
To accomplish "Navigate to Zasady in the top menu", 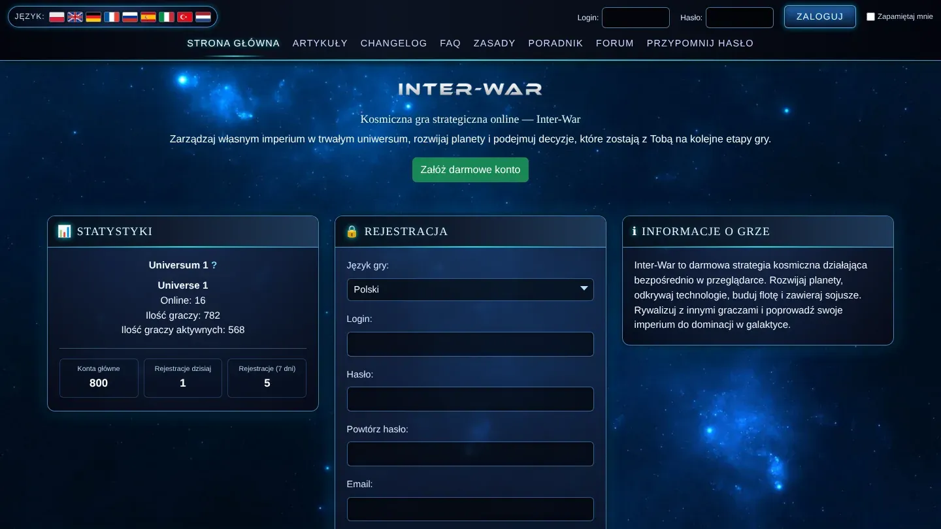I will tap(495, 43).
